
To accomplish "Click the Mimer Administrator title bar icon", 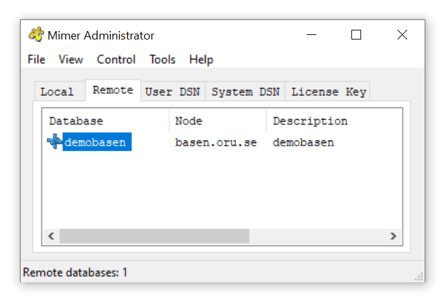I will coord(36,35).
